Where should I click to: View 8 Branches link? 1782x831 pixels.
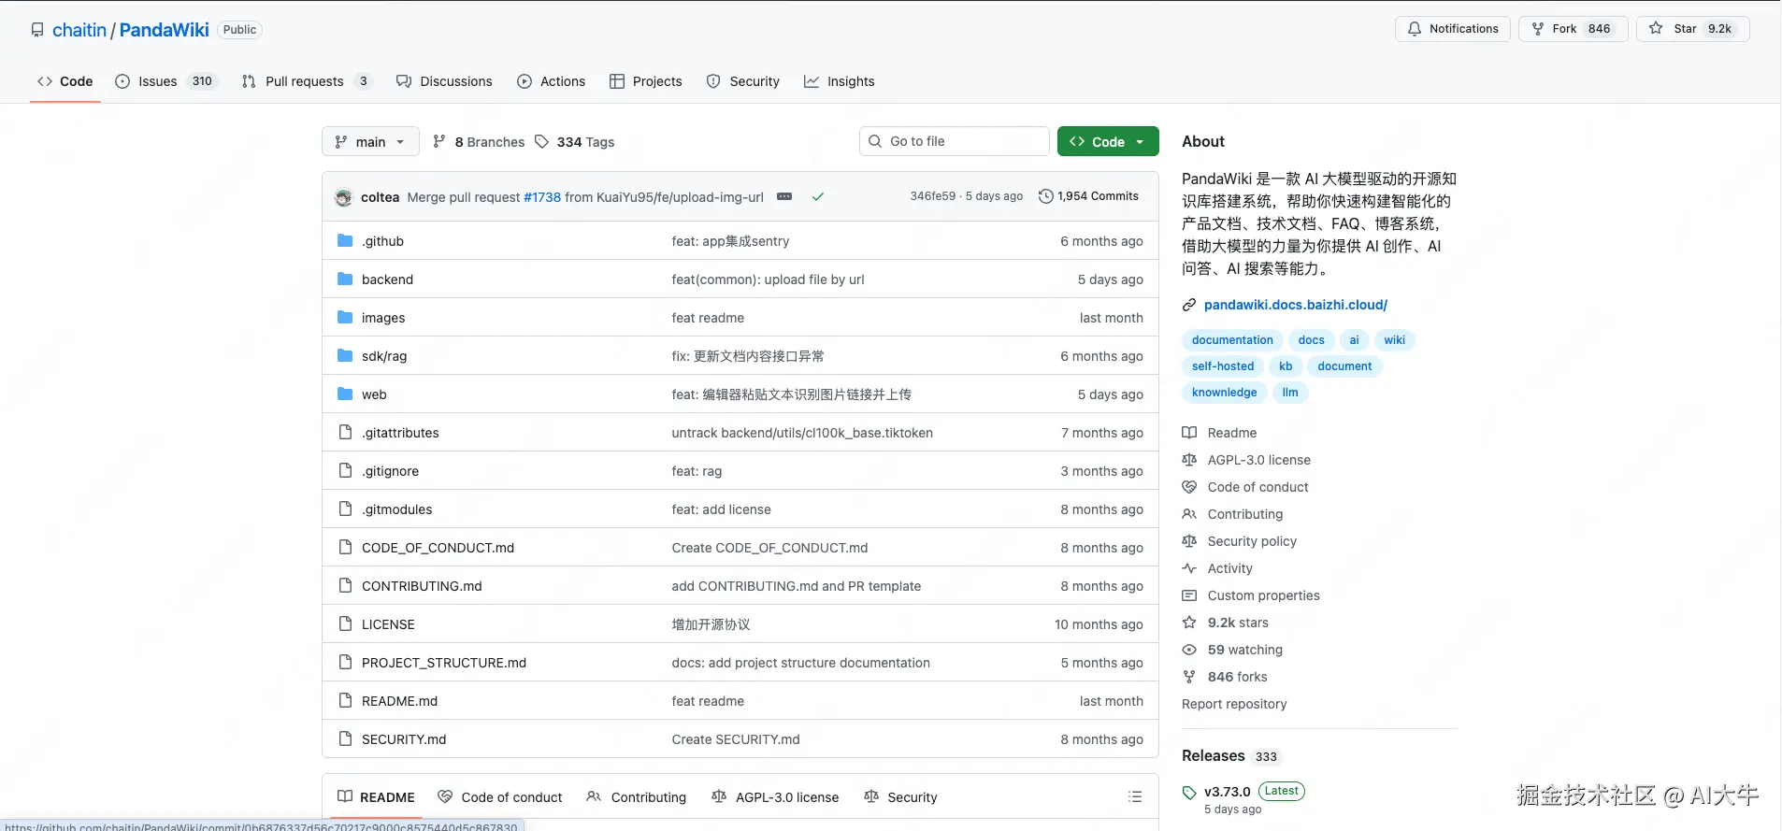coord(479,142)
